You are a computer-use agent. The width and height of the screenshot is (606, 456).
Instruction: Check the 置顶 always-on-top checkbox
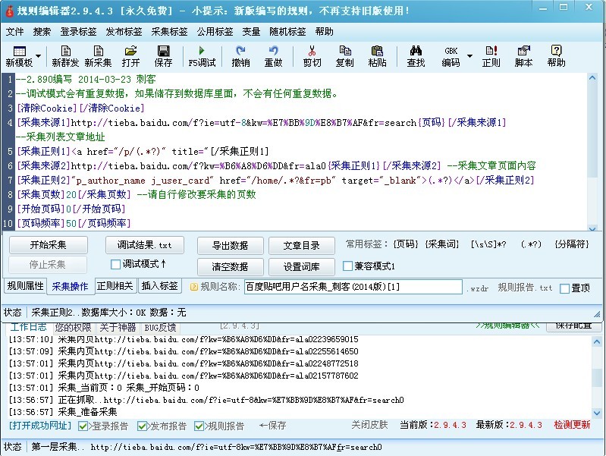[564, 288]
